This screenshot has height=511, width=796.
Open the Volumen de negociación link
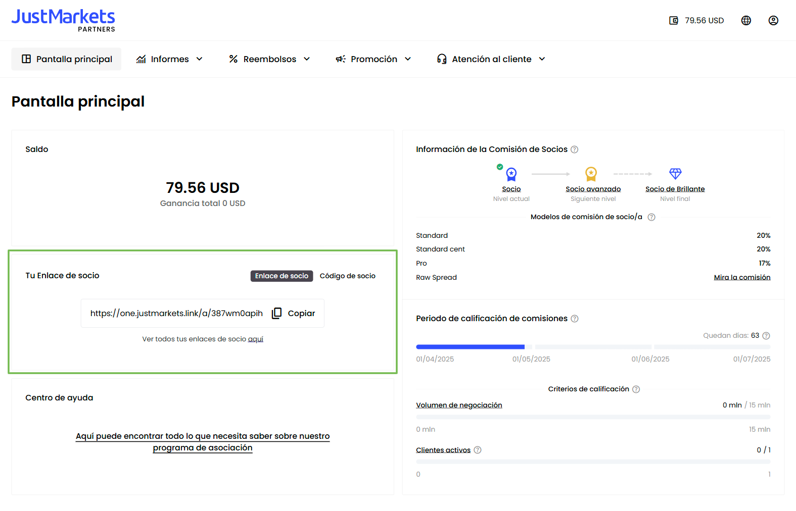tap(459, 405)
